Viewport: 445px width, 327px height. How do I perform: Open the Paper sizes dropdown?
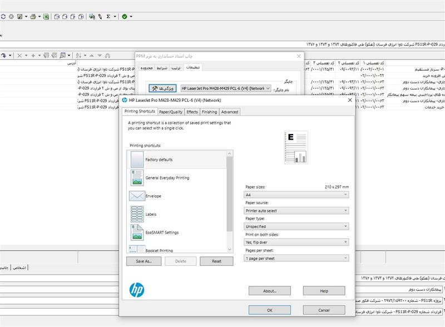(x=296, y=195)
